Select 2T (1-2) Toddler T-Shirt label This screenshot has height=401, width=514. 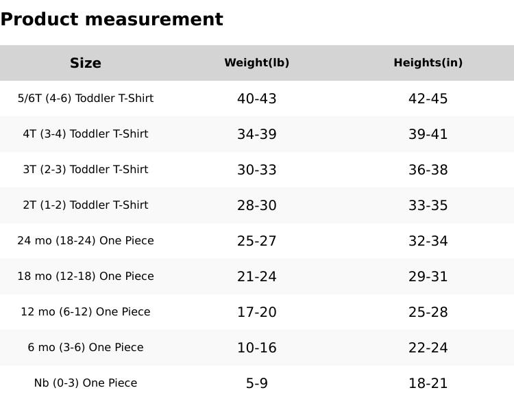tap(86, 205)
